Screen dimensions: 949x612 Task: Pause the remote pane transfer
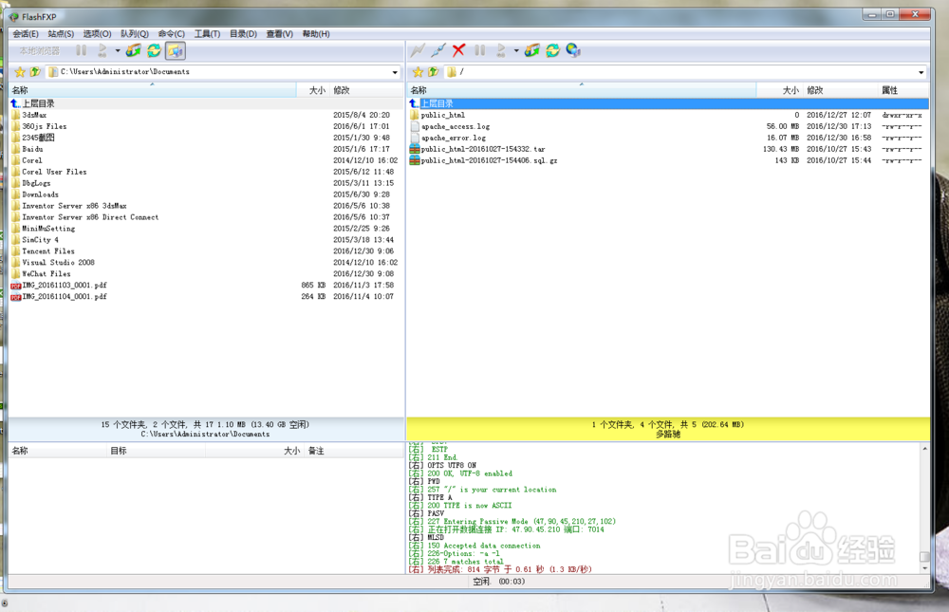[480, 50]
